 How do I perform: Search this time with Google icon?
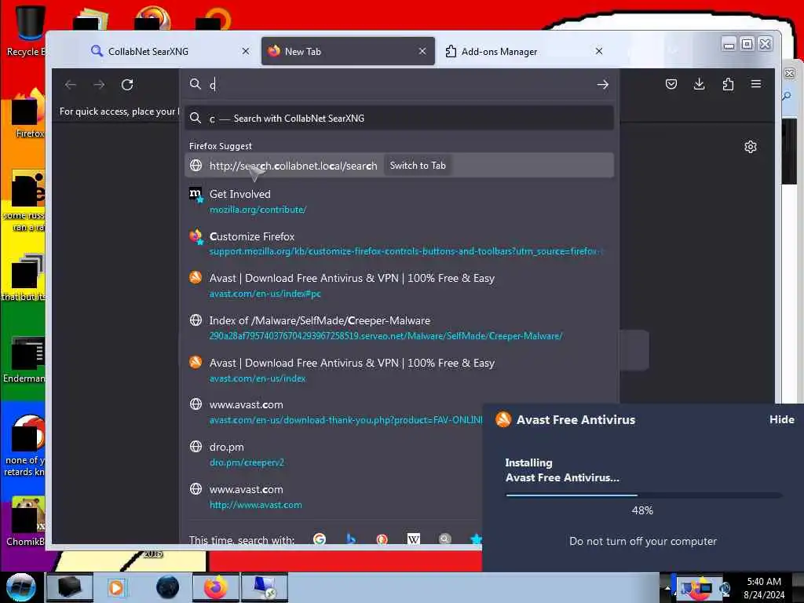pyautogui.click(x=320, y=539)
